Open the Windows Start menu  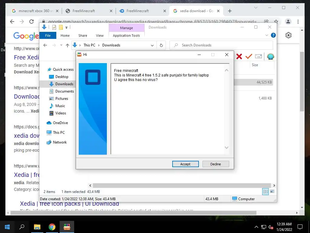click(7, 227)
